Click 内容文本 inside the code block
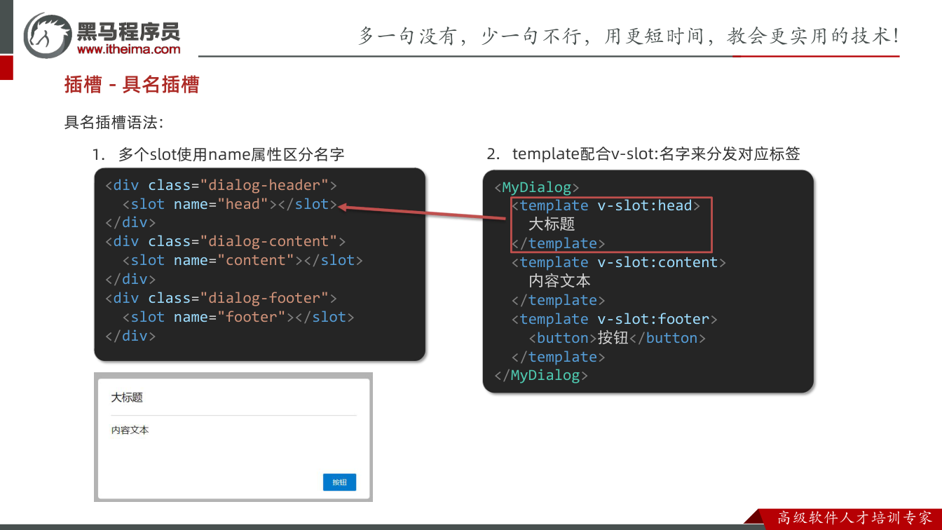The height and width of the screenshot is (530, 942). [x=559, y=281]
